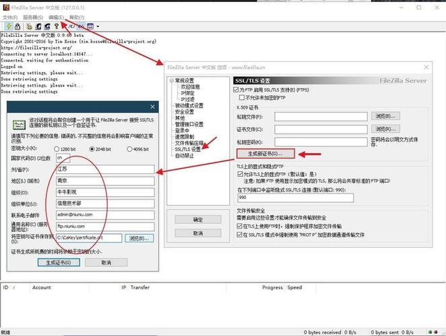Open the Users editor toolbar icon
Image resolution: width=446 pixels, height=336 pixels.
[38, 26]
